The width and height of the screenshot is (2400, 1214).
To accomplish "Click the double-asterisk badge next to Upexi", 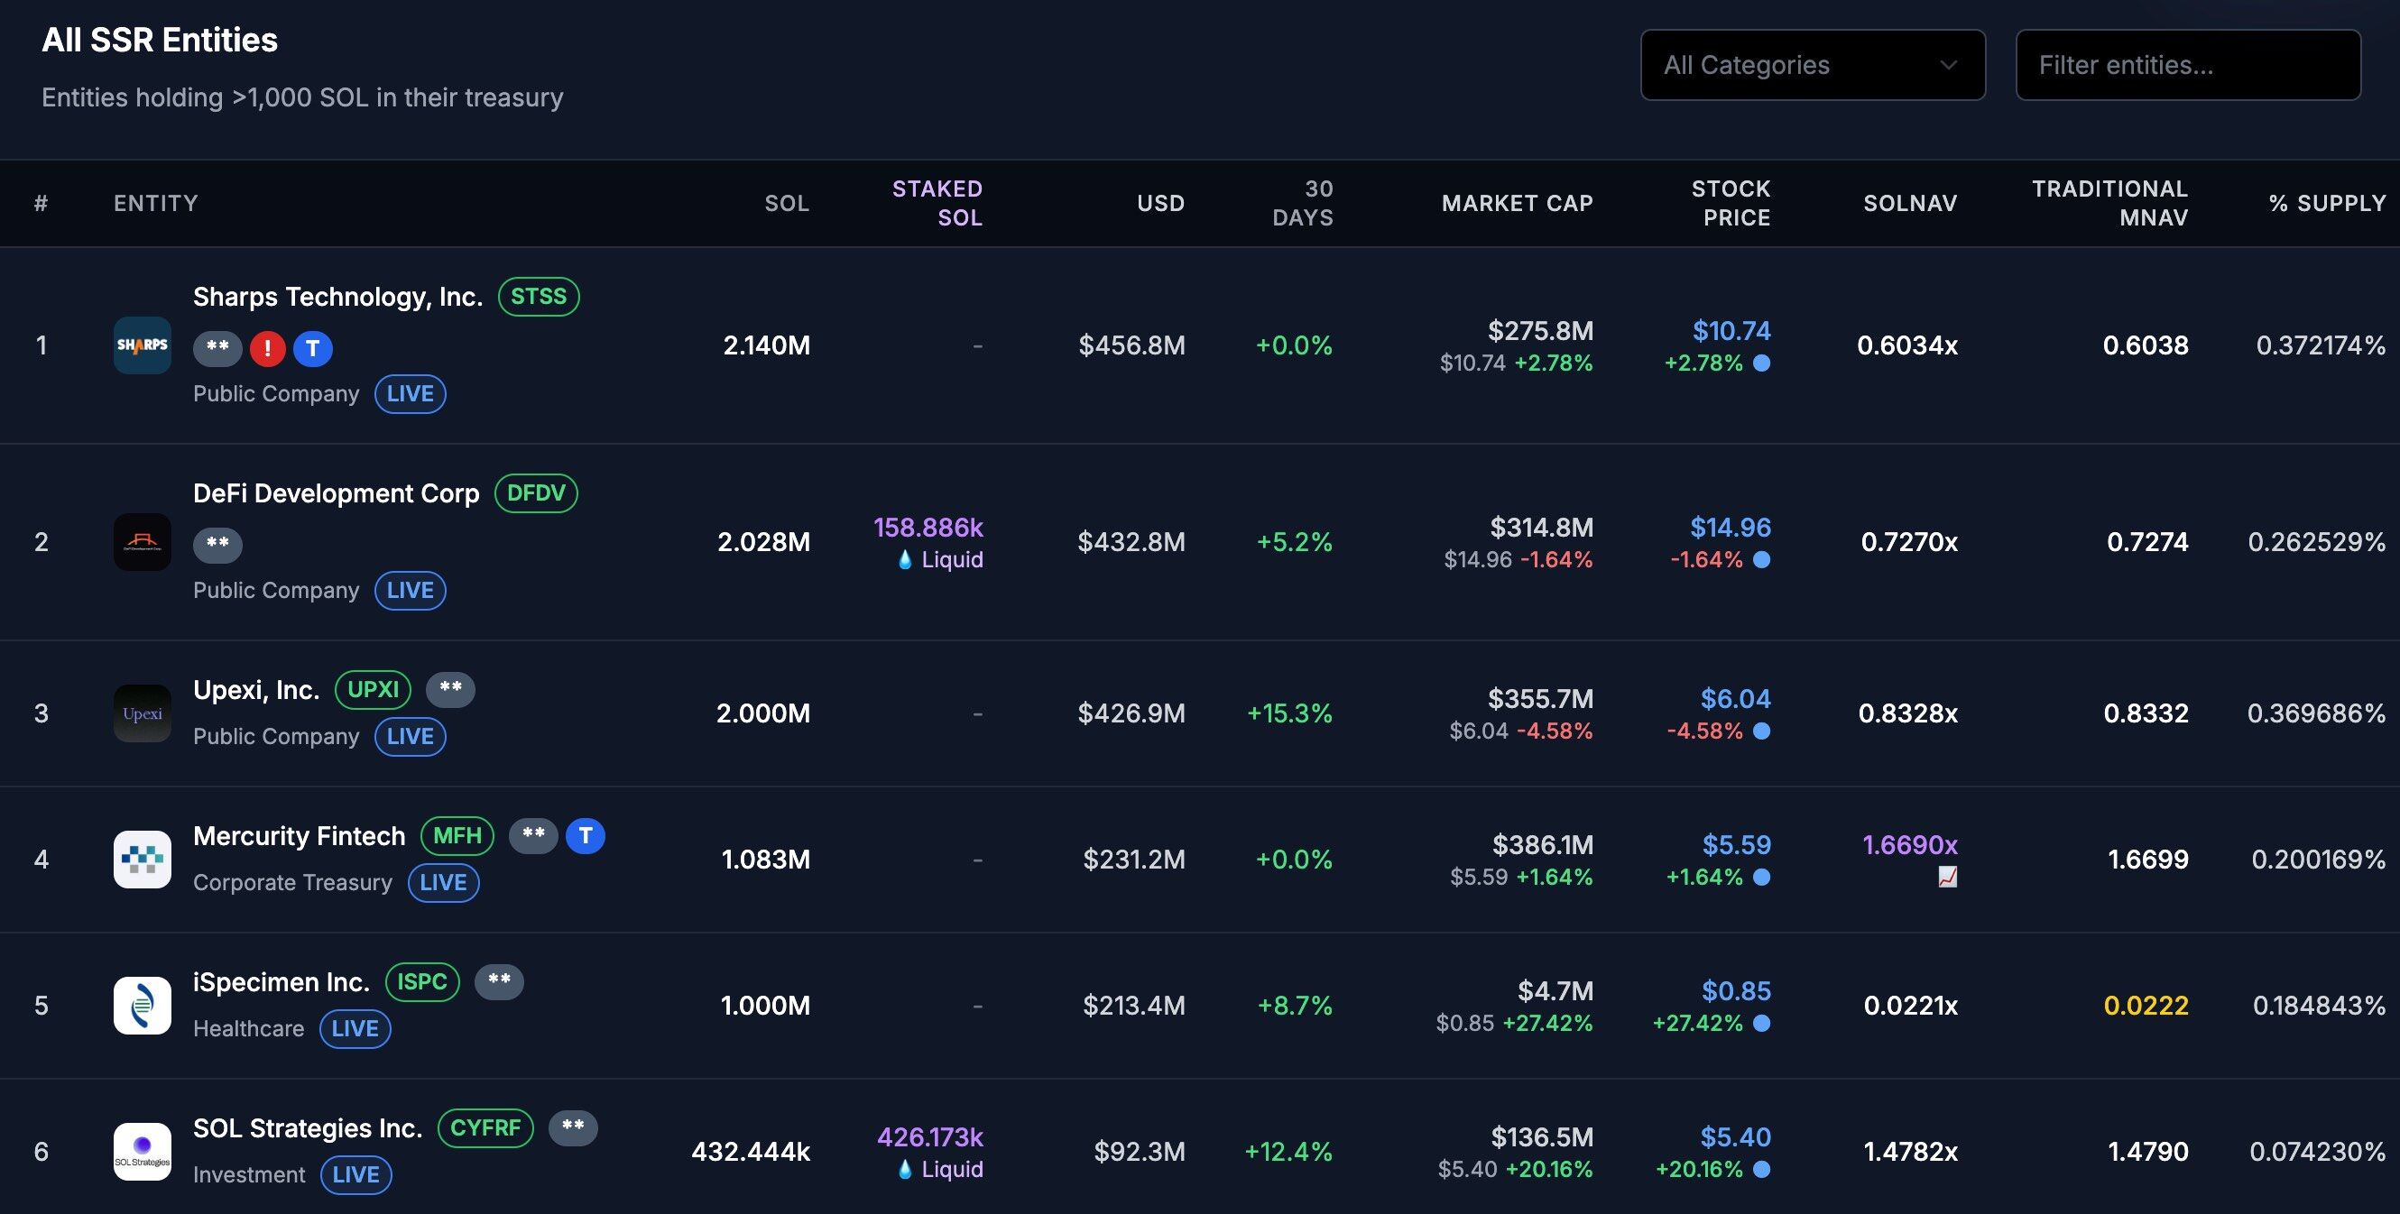I will (x=450, y=689).
